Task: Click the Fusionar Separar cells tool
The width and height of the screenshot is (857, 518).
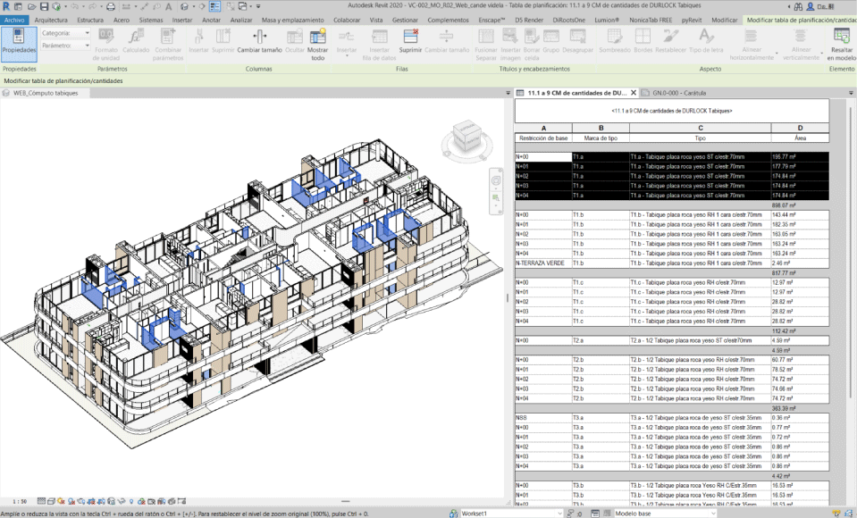Action: [486, 44]
